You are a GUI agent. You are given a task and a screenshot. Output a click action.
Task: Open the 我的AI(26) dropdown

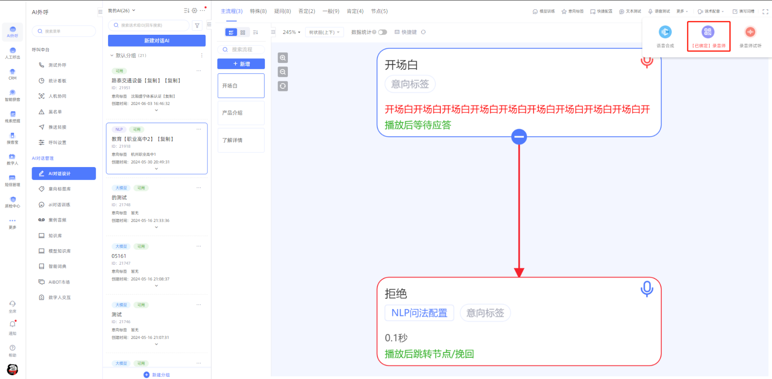click(122, 11)
